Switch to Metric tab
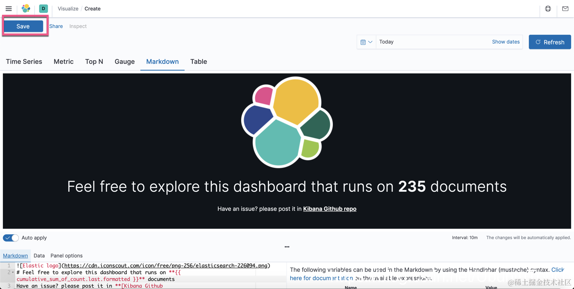Viewport: 574px width, 289px height. pos(63,61)
